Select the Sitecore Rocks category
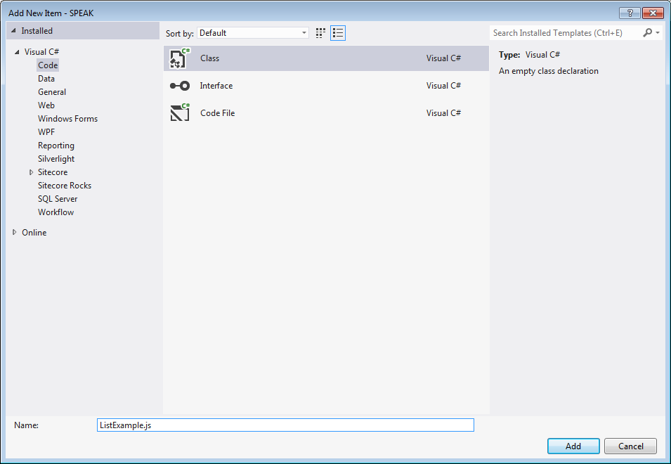Viewport: 671px width, 464px height. click(x=65, y=186)
